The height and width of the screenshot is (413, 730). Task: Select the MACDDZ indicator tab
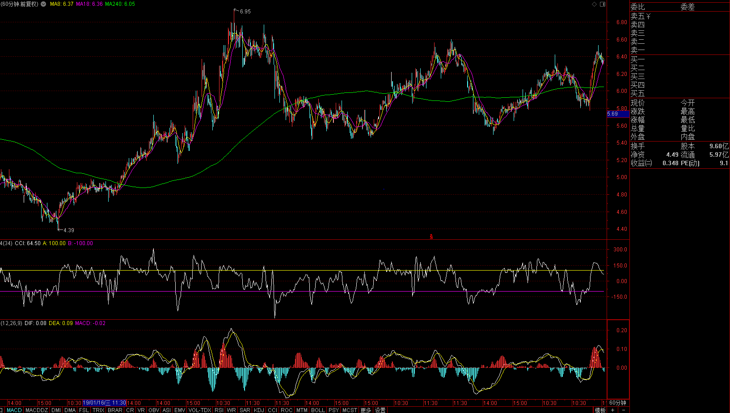tap(37, 410)
